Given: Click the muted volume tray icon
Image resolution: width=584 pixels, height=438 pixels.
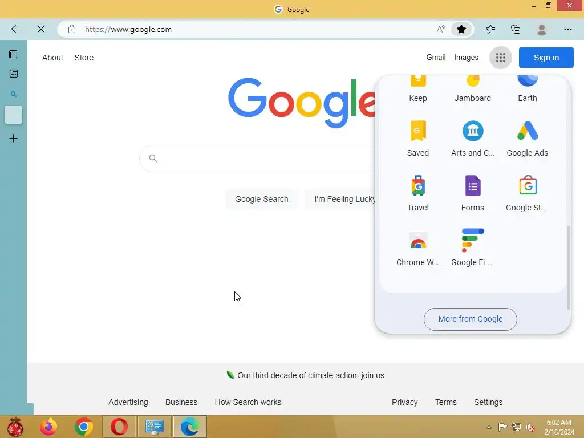Looking at the screenshot, I should 530,427.
